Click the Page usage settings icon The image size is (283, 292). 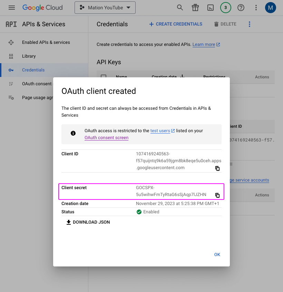[11, 98]
